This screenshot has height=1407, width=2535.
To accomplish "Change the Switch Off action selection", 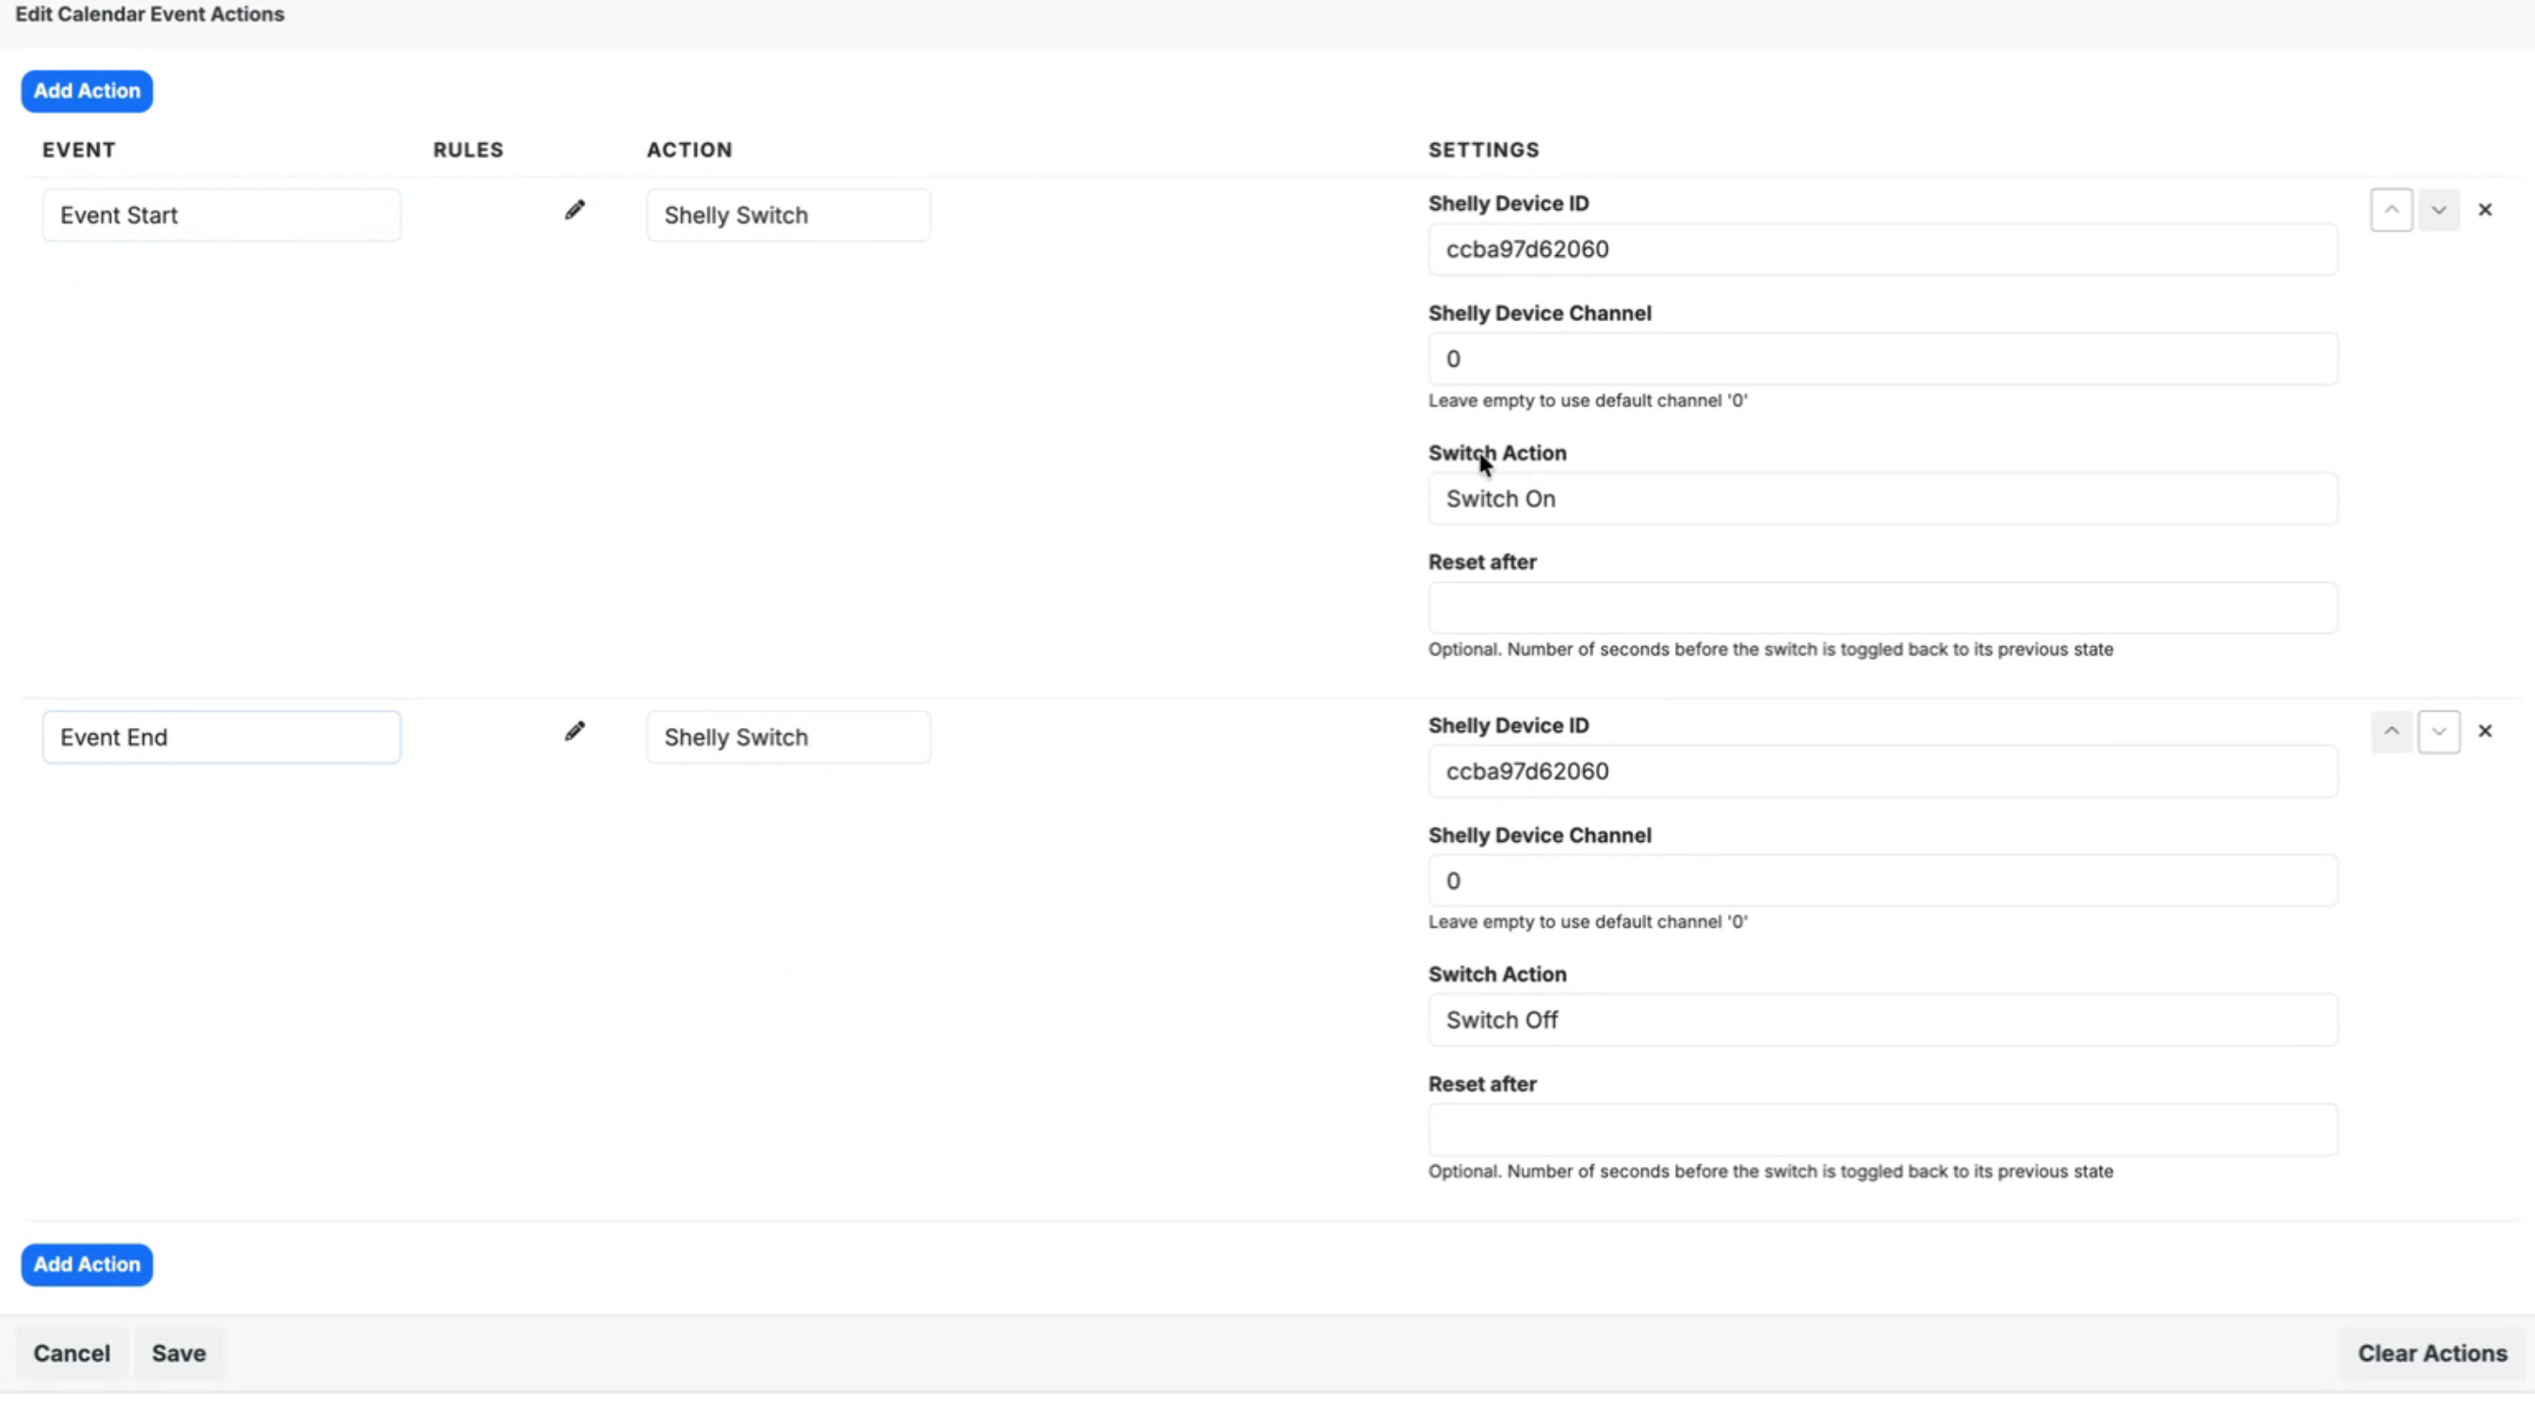I will pyautogui.click(x=1881, y=1020).
